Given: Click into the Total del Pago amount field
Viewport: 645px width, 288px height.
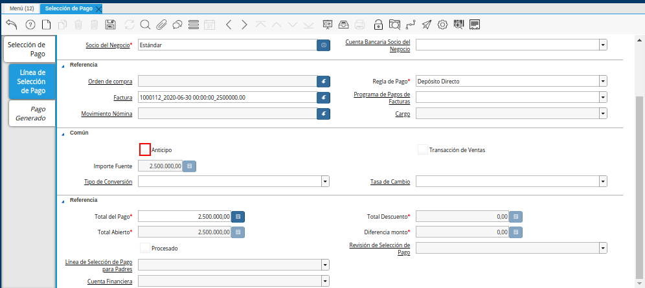Looking at the screenshot, I should tap(185, 216).
